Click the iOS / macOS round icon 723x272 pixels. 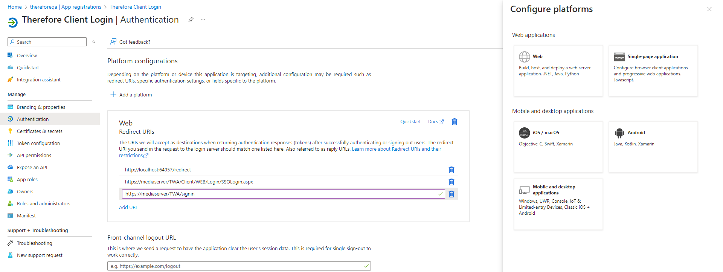(x=525, y=133)
